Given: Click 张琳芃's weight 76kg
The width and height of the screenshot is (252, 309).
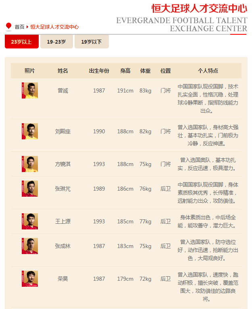Looking at the screenshot, I should tap(146, 189).
